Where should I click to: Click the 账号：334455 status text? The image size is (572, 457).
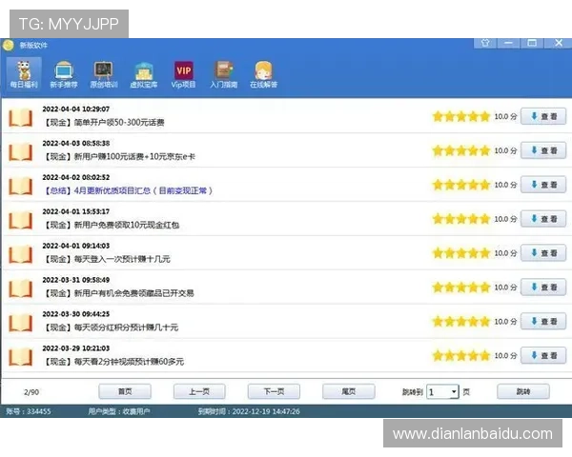pos(28,411)
